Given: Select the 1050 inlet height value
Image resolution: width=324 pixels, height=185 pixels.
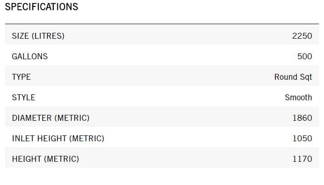Looking at the screenshot, I should click(302, 139).
